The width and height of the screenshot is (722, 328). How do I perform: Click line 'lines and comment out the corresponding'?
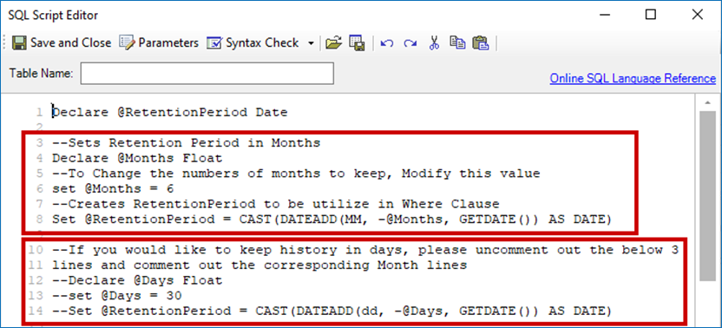coord(259,266)
